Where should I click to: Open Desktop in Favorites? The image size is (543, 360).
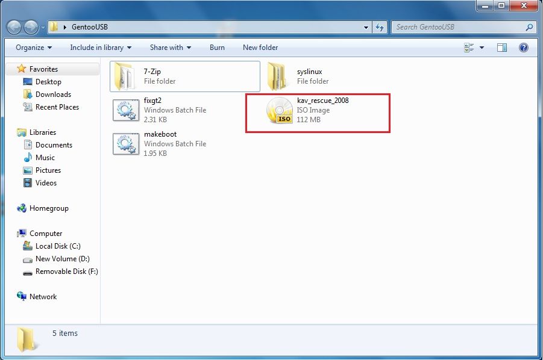[x=48, y=82]
